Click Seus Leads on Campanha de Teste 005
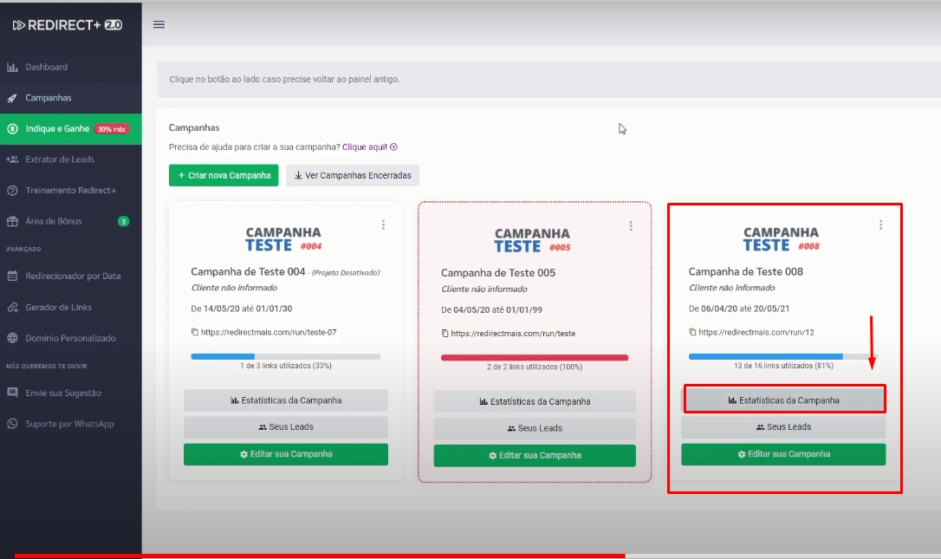Image resolution: width=941 pixels, height=559 pixels. [x=535, y=428]
